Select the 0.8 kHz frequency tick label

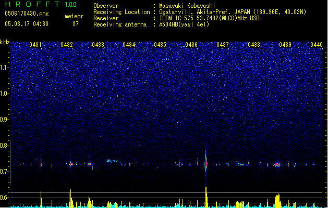pos(4,146)
